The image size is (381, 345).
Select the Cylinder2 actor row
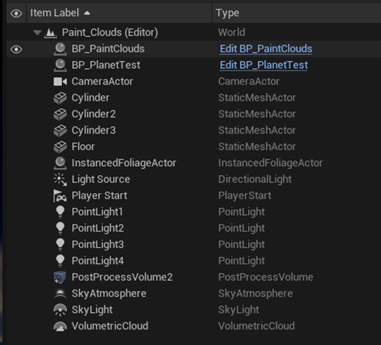pos(94,114)
